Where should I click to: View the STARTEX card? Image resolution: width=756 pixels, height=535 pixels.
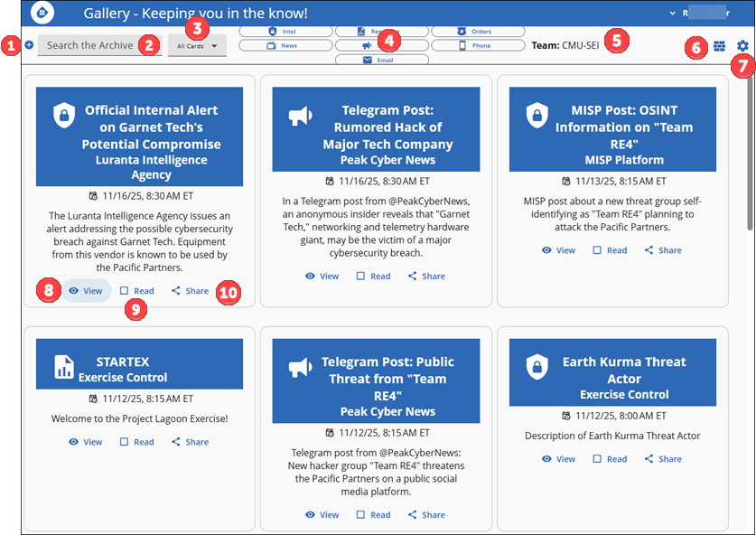coord(86,442)
